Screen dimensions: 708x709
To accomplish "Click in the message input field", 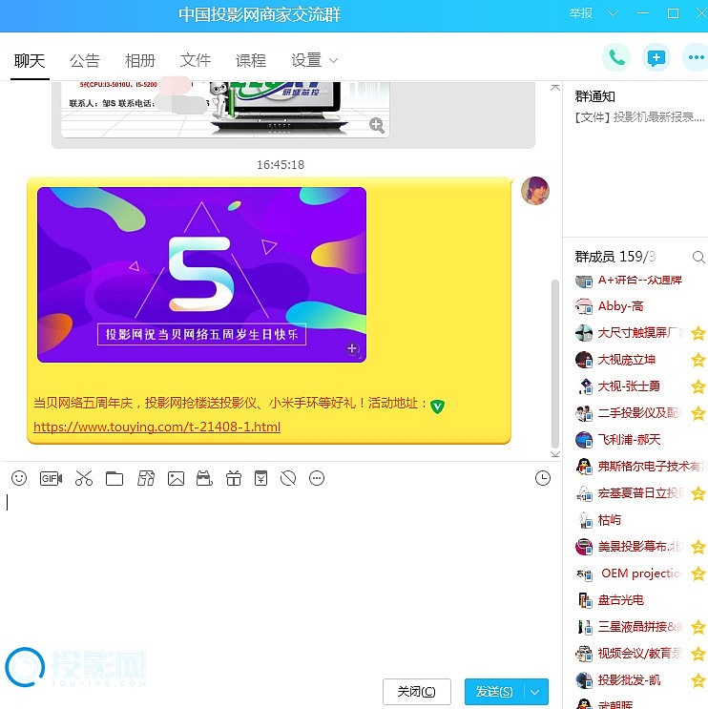I will click(281, 579).
